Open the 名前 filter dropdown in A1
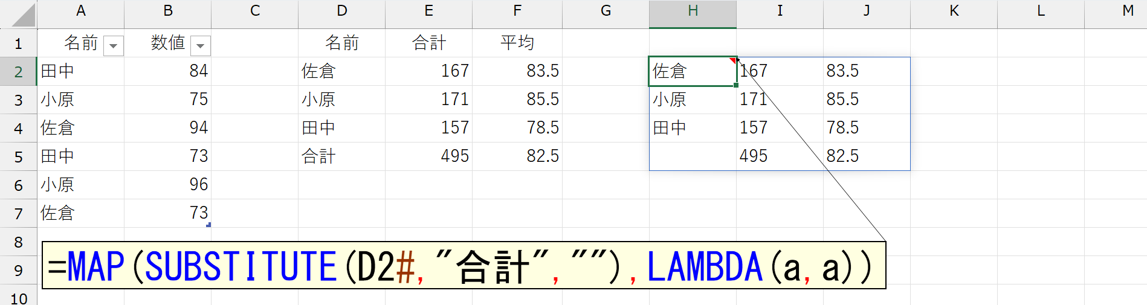 coord(114,46)
